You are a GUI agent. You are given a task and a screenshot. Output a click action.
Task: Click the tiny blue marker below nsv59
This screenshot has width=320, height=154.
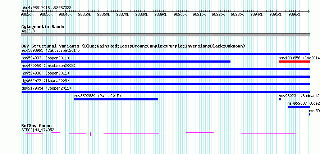[x=310, y=114]
